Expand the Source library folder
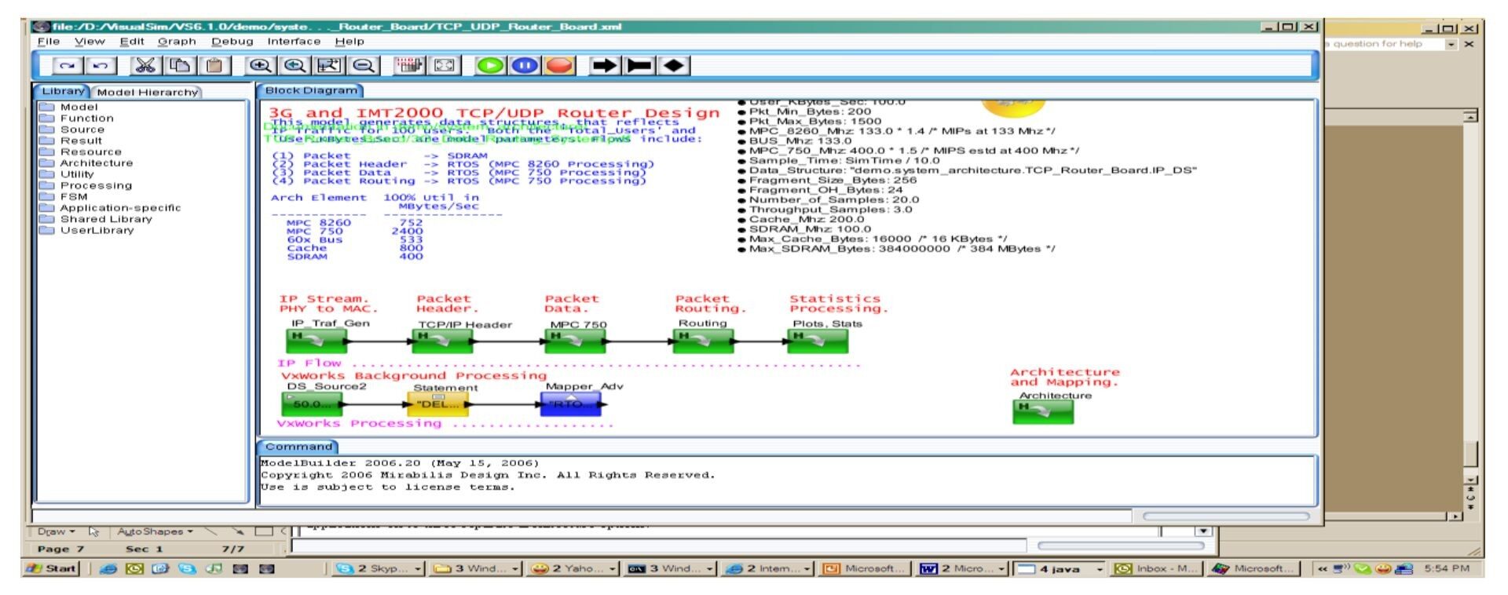 click(x=71, y=130)
